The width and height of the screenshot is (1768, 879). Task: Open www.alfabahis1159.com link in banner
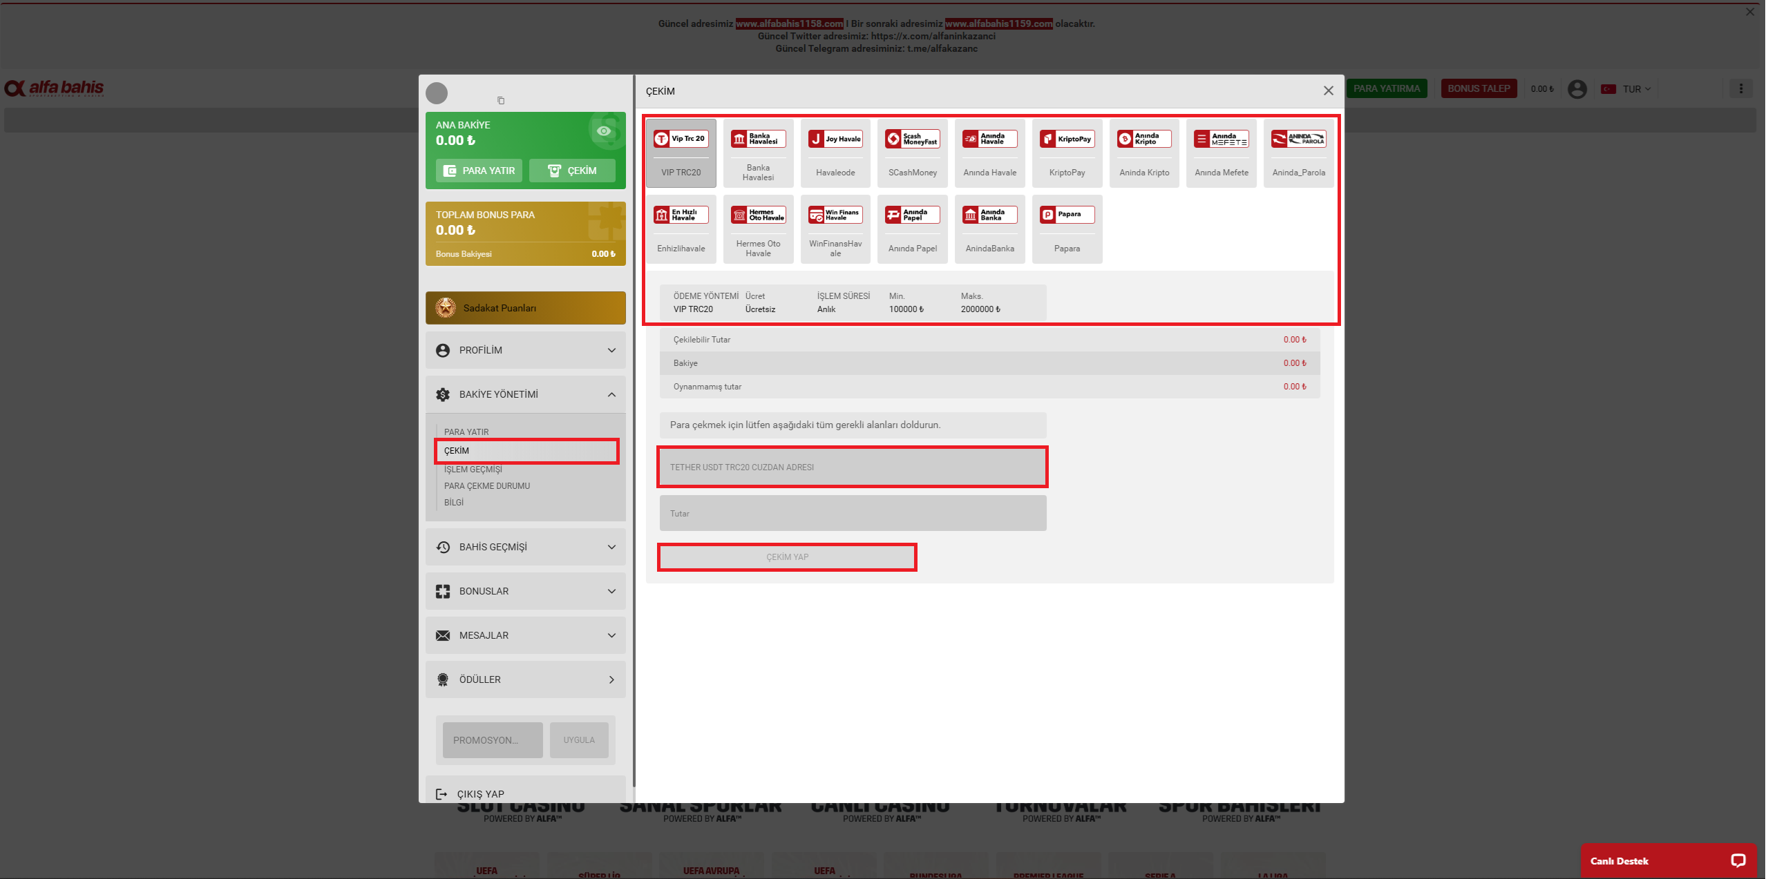tap(999, 23)
